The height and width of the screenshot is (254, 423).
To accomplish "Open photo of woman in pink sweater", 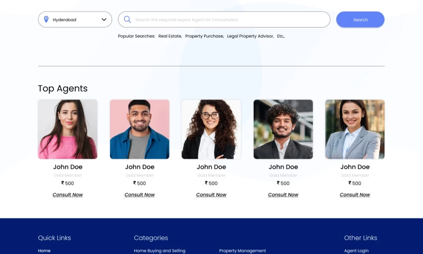I will click(x=68, y=129).
